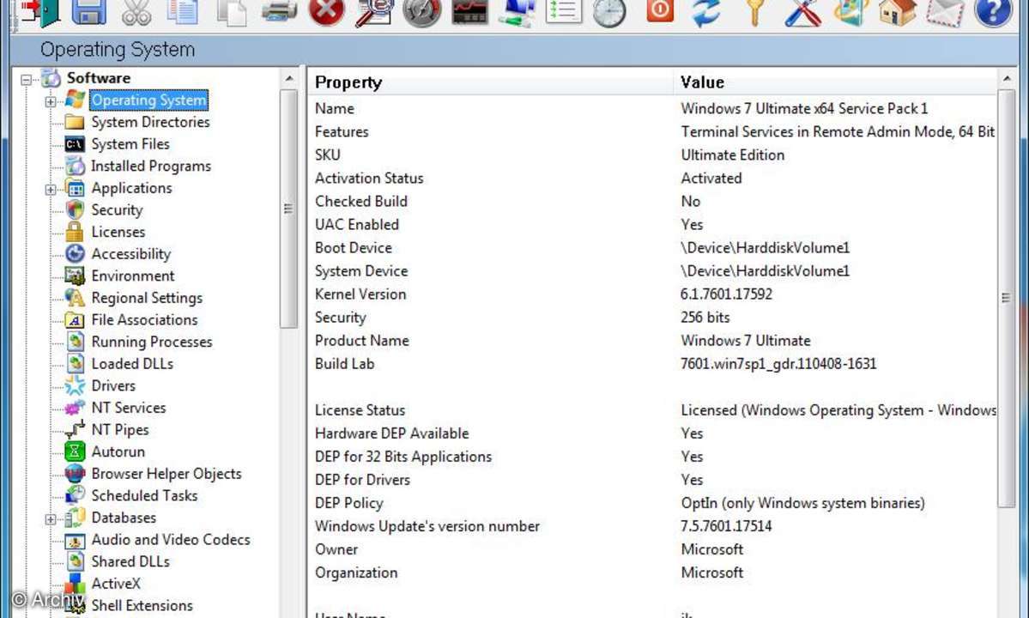1029x618 pixels.
Task: Select the Software root node
Action: point(99,78)
